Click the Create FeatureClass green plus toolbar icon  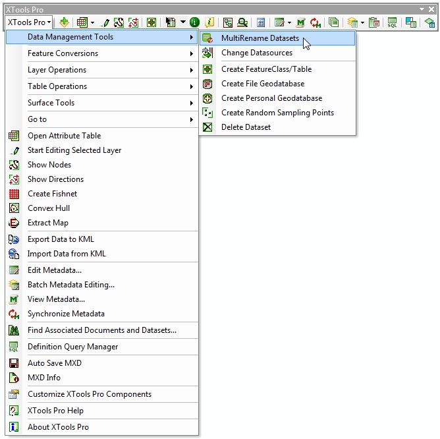[x=151, y=22]
